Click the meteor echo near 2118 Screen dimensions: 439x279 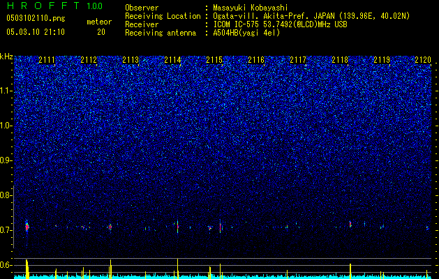pyautogui.click(x=350, y=224)
